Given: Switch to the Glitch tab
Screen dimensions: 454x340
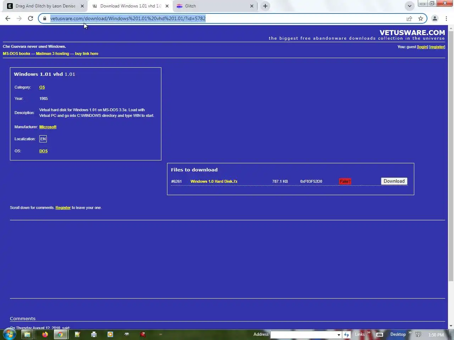Looking at the screenshot, I should 215,6.
